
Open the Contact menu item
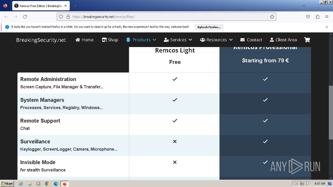(251, 40)
